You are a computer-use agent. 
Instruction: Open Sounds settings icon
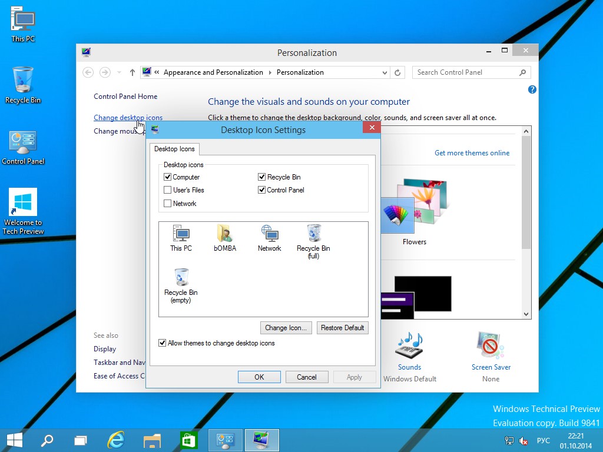coord(409,345)
